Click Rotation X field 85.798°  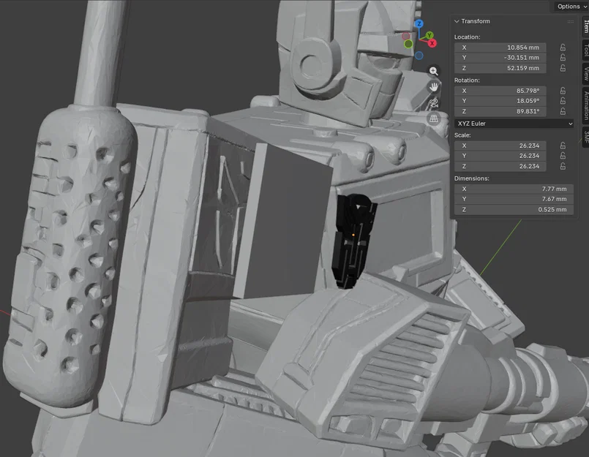click(500, 91)
